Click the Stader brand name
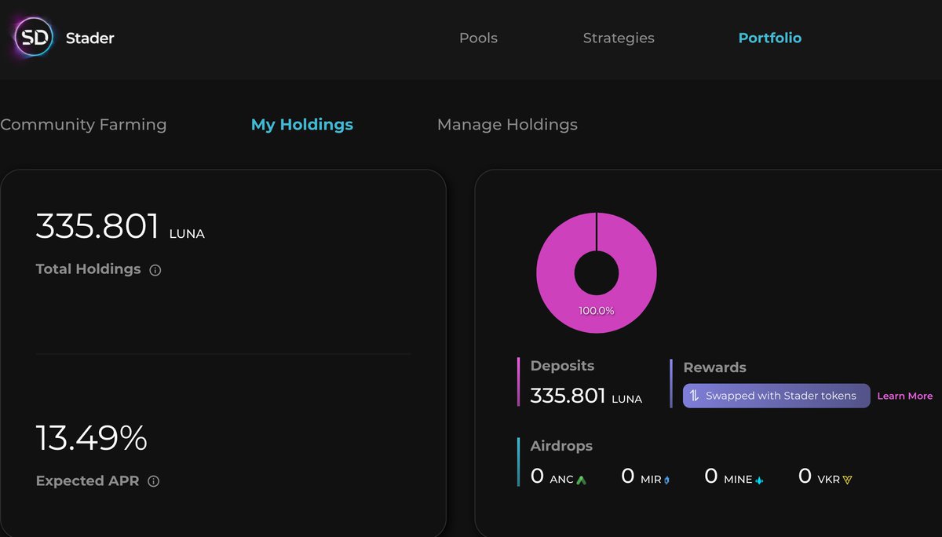Viewport: 942px width, 537px height. (90, 38)
